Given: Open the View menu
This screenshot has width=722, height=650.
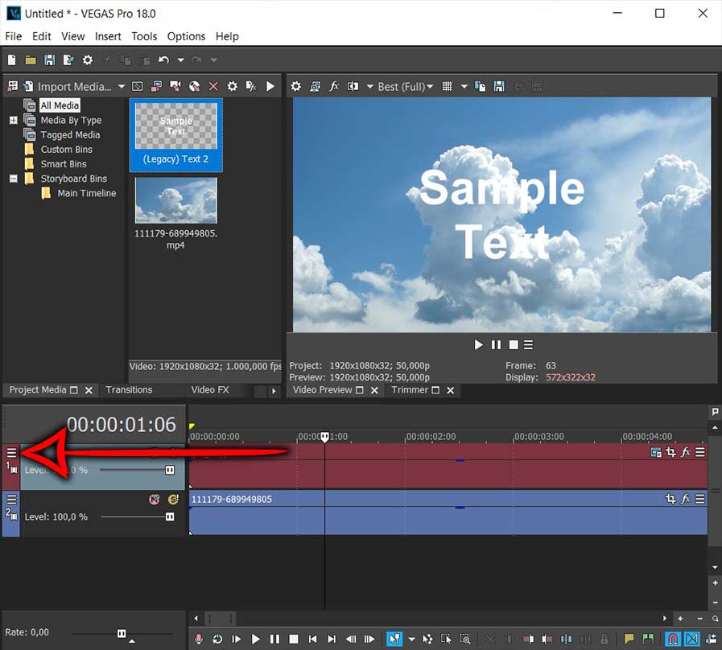Looking at the screenshot, I should coord(72,36).
